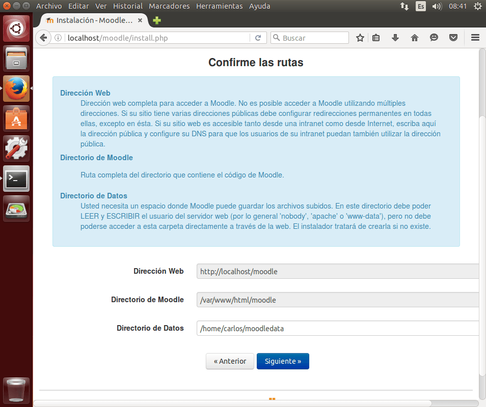This screenshot has width=486, height=407.
Task: Click text 'Ruta completa del directorio'
Action: coord(126,175)
